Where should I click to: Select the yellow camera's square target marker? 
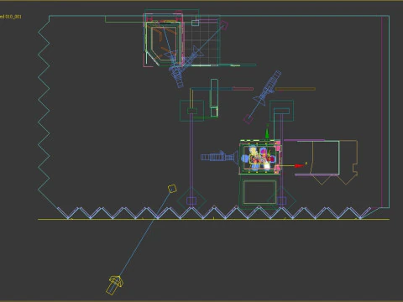(x=172, y=189)
